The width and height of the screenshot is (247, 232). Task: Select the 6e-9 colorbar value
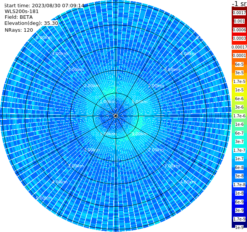(239, 202)
